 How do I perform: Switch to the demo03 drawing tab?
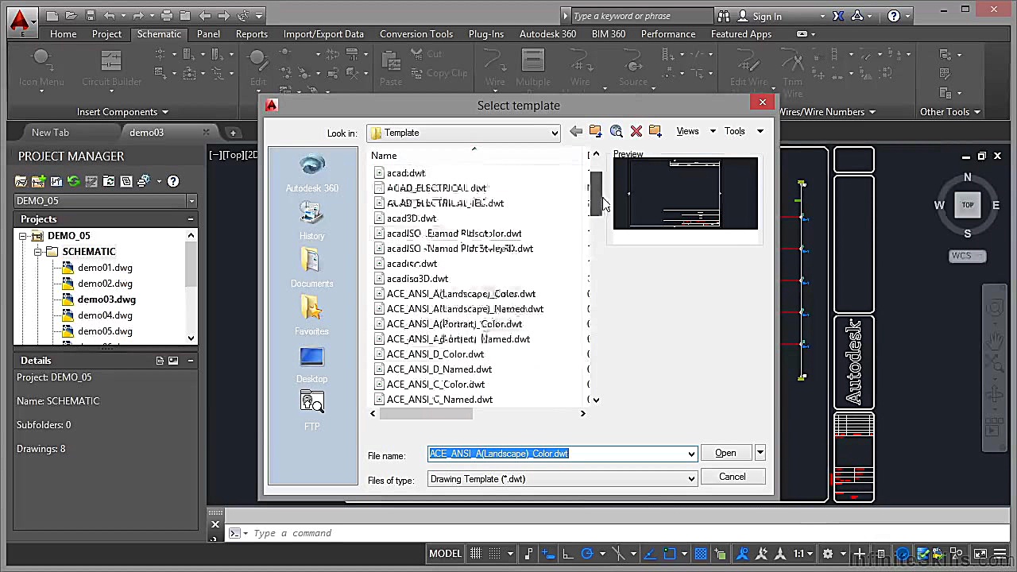[x=146, y=132]
